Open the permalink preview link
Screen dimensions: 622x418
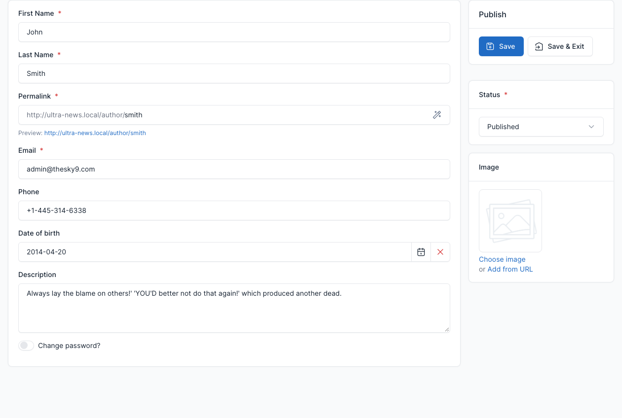click(x=95, y=133)
